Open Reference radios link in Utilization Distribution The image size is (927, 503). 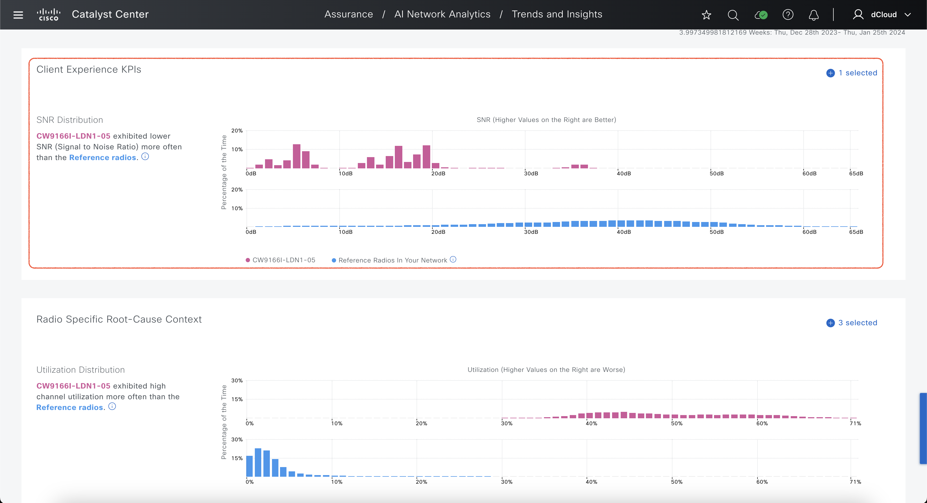point(70,407)
